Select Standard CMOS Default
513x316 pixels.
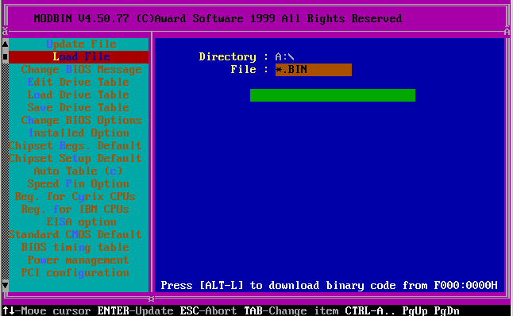pyautogui.click(x=75, y=234)
